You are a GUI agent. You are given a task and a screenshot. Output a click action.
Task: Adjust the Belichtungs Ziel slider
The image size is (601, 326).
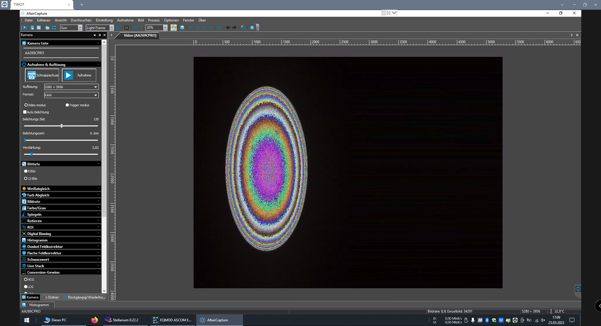click(x=61, y=126)
